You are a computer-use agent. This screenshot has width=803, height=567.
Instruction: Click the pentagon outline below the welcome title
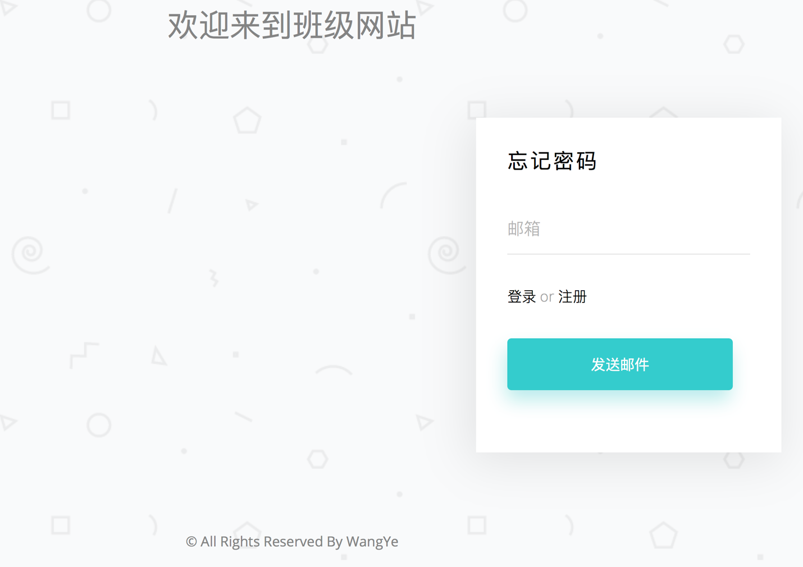(x=247, y=121)
